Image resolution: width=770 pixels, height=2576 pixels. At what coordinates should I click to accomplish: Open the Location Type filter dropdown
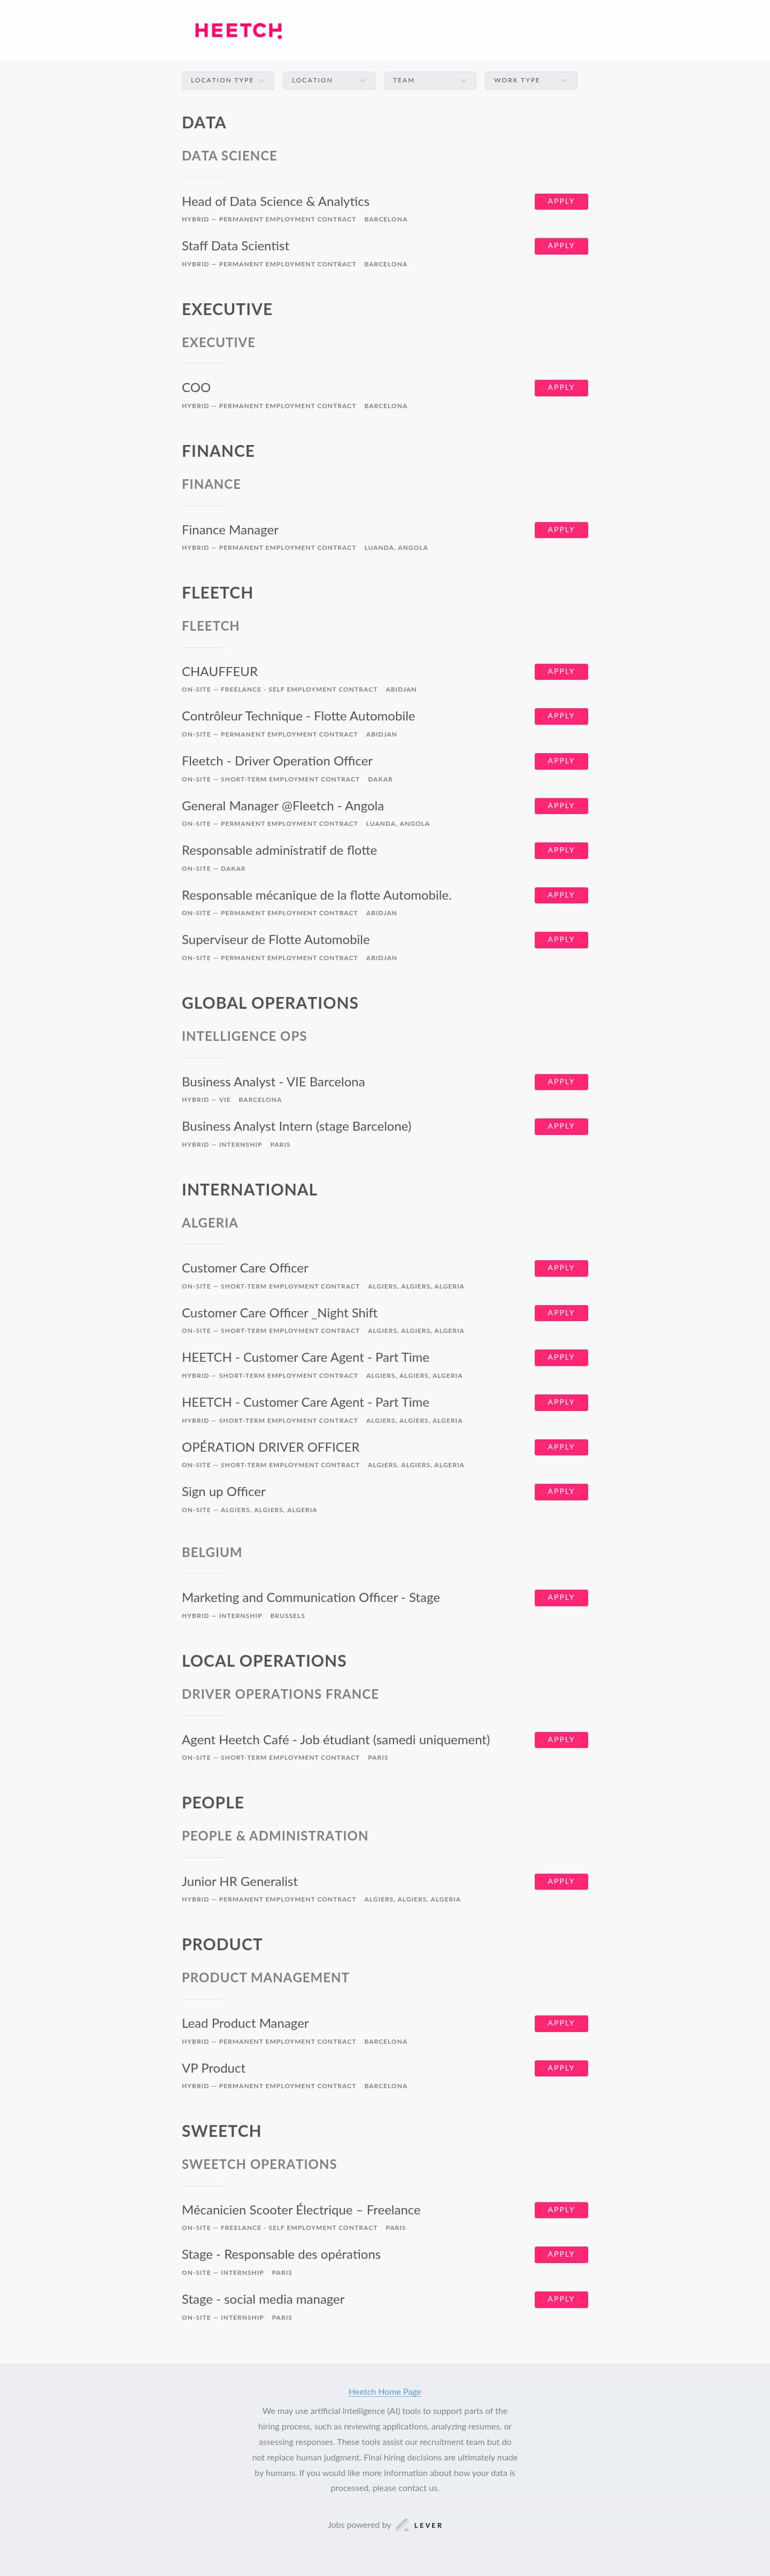tap(228, 80)
